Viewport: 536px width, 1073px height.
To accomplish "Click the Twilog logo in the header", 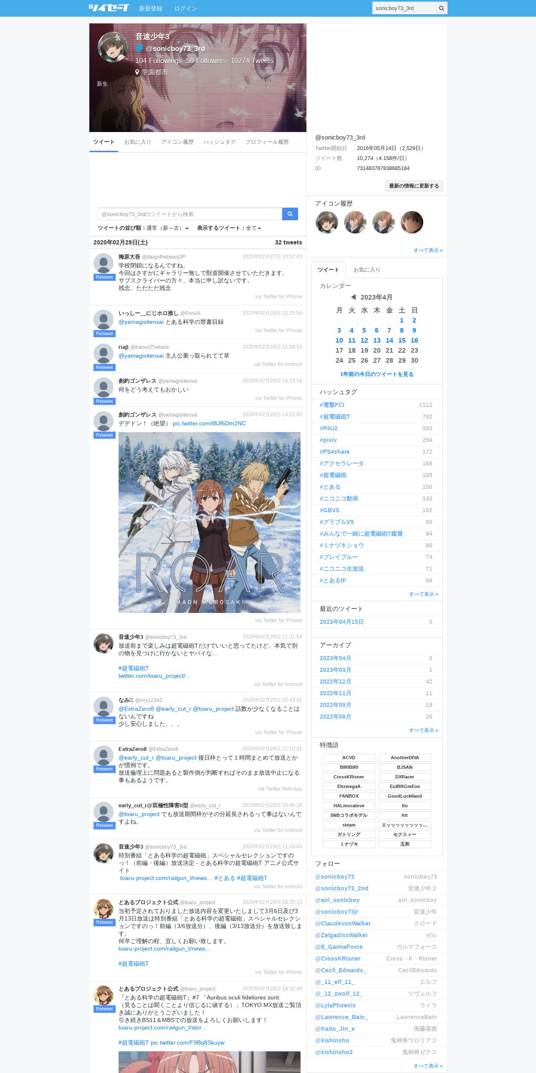I will pyautogui.click(x=109, y=8).
